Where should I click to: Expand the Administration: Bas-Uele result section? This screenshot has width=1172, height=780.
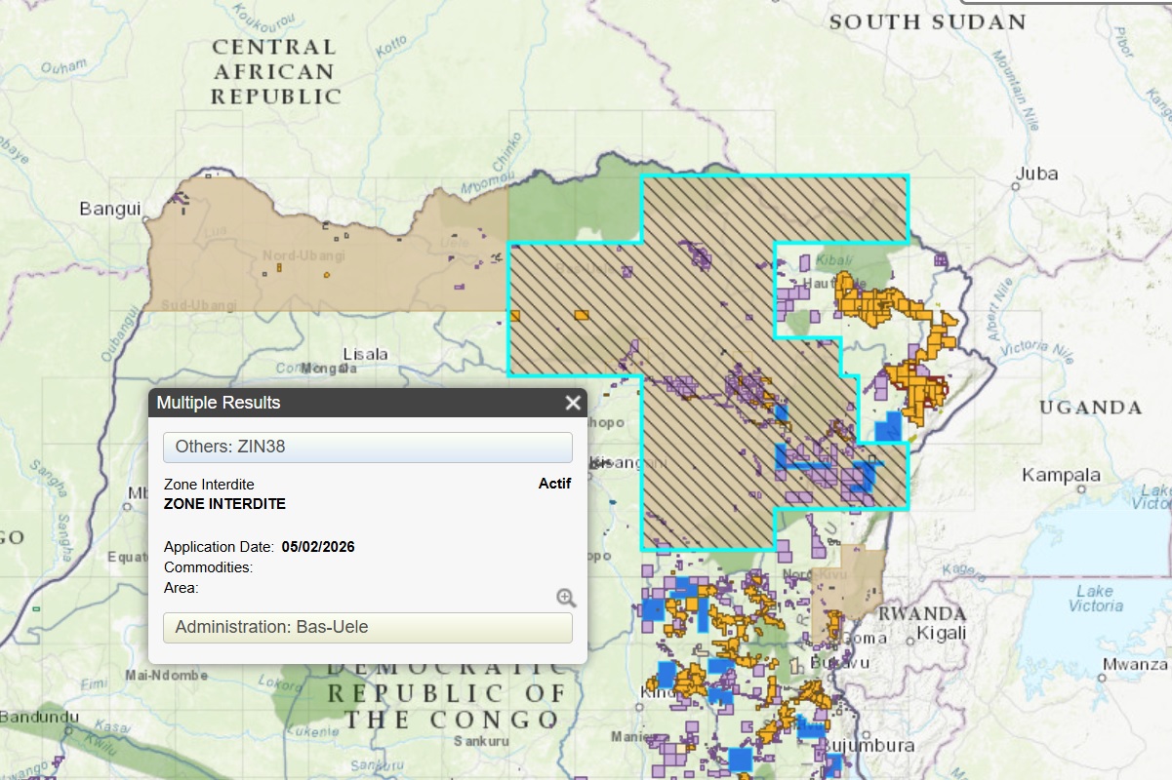367,627
